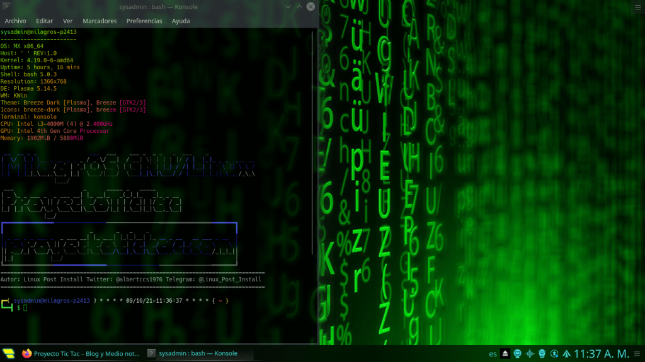
Task: Open the panel edit handle after clock
Action: tap(639, 354)
